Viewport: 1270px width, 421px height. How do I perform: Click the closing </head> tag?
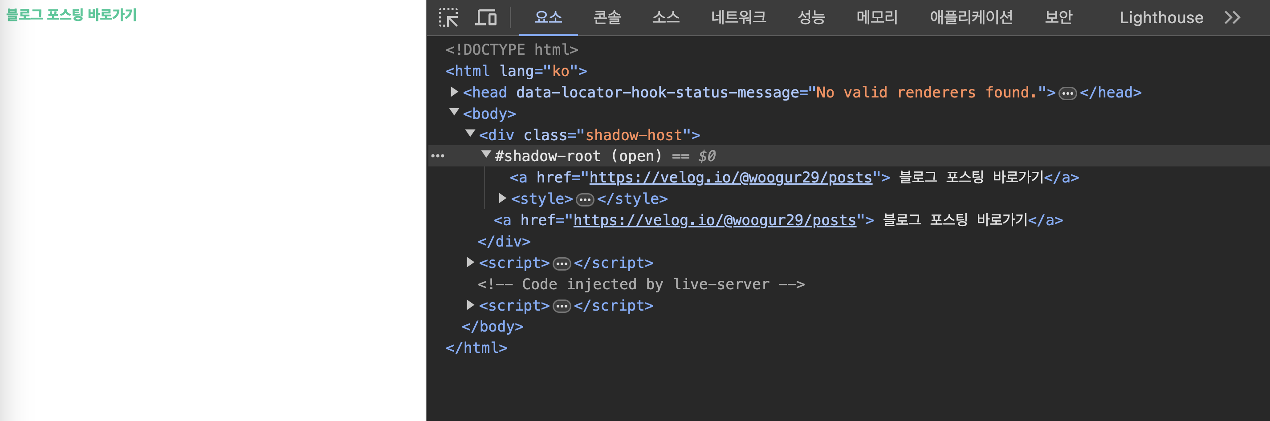coord(1110,93)
